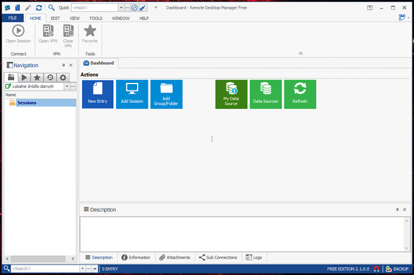The image size is (414, 275).
Task: Close the Description panel
Action: click(x=405, y=210)
